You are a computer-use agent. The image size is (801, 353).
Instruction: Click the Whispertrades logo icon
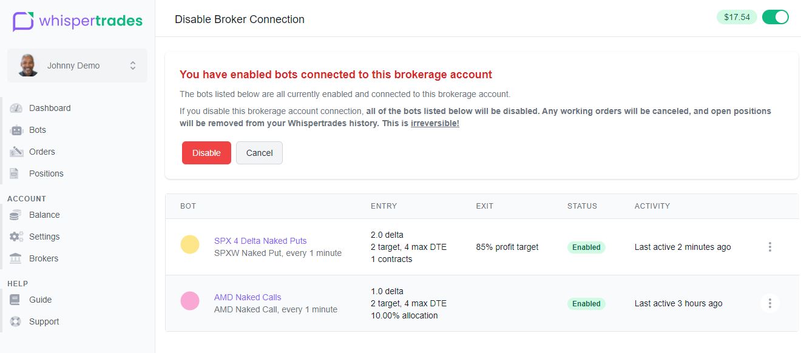23,21
